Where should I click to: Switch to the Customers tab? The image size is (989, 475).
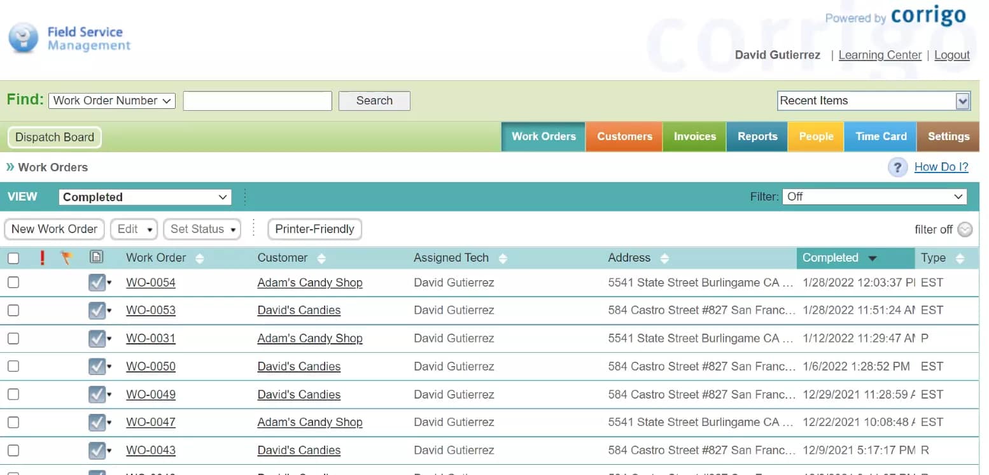[x=624, y=137]
